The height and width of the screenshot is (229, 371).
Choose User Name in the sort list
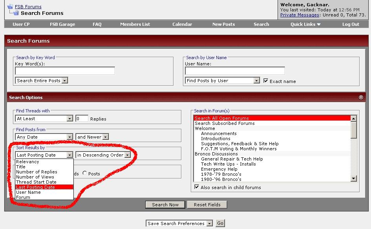[x=44, y=192]
